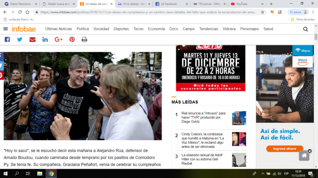
Task: Open File Explorer from taskbar
Action: [40, 173]
